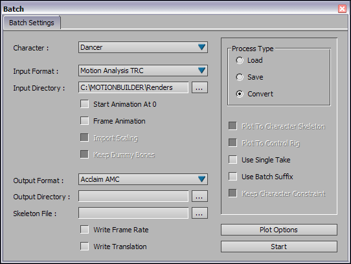
Task: Open the Character dropdown showing Dancer
Action: tap(143, 47)
